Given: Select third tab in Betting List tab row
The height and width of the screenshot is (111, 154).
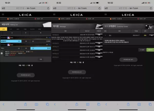Looking at the screenshot, I should (18, 29).
